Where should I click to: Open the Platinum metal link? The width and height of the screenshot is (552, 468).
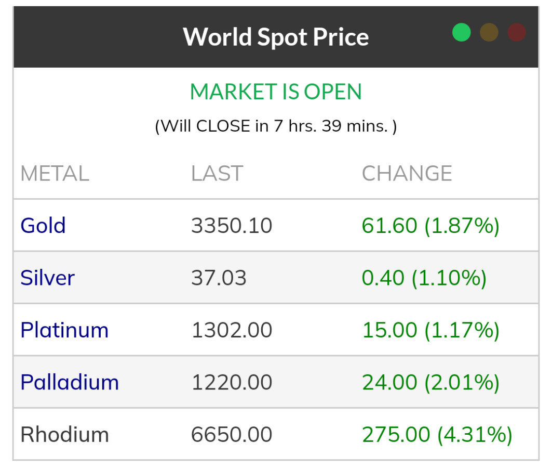[64, 330]
